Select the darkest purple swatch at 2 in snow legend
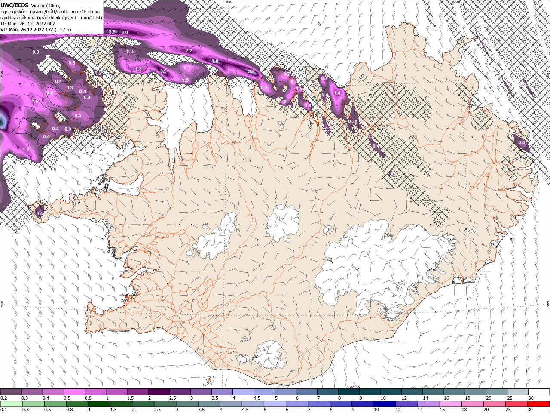Viewport: 550px width, 413px height. point(159,392)
